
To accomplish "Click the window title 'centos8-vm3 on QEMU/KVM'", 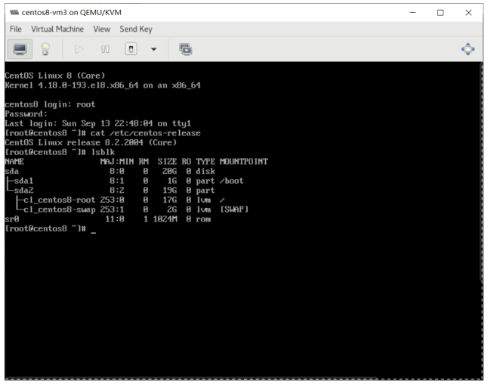I will pyautogui.click(x=72, y=12).
